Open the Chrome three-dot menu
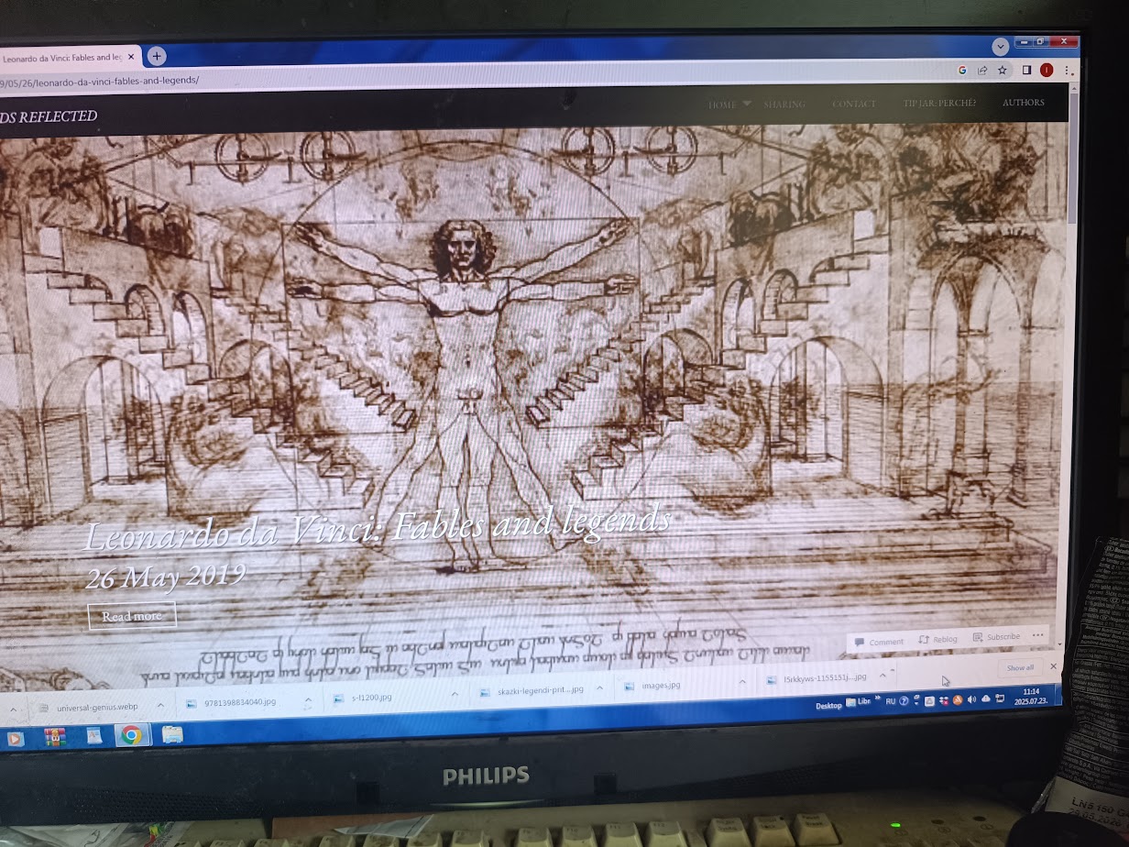This screenshot has width=1129, height=847. point(1067,70)
